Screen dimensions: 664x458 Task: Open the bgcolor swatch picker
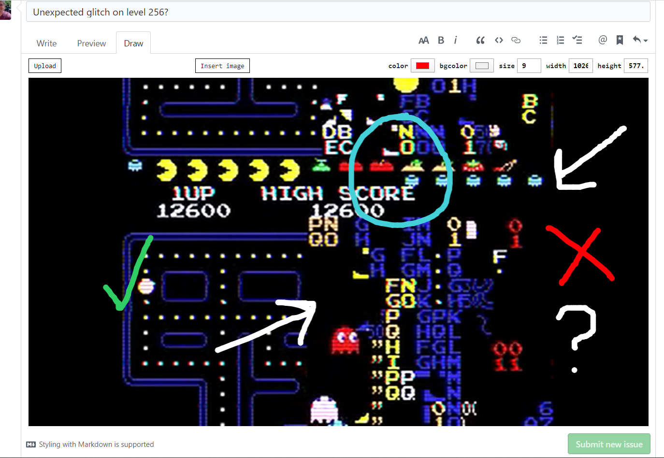tap(481, 66)
